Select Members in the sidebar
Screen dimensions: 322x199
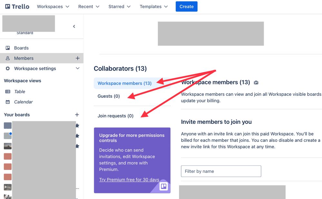pyautogui.click(x=42, y=58)
